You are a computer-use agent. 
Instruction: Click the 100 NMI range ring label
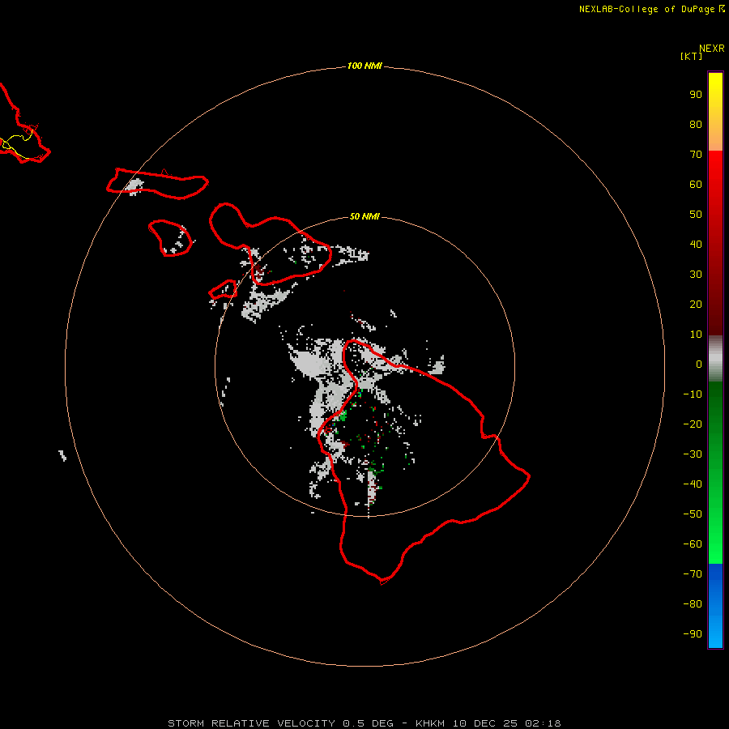pos(364,66)
